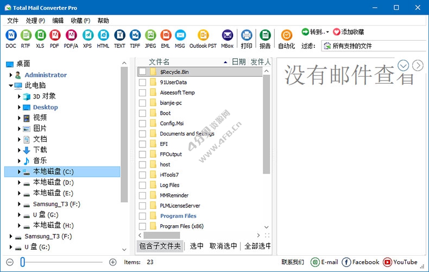Tick the Boot folder checkbox

point(142,113)
